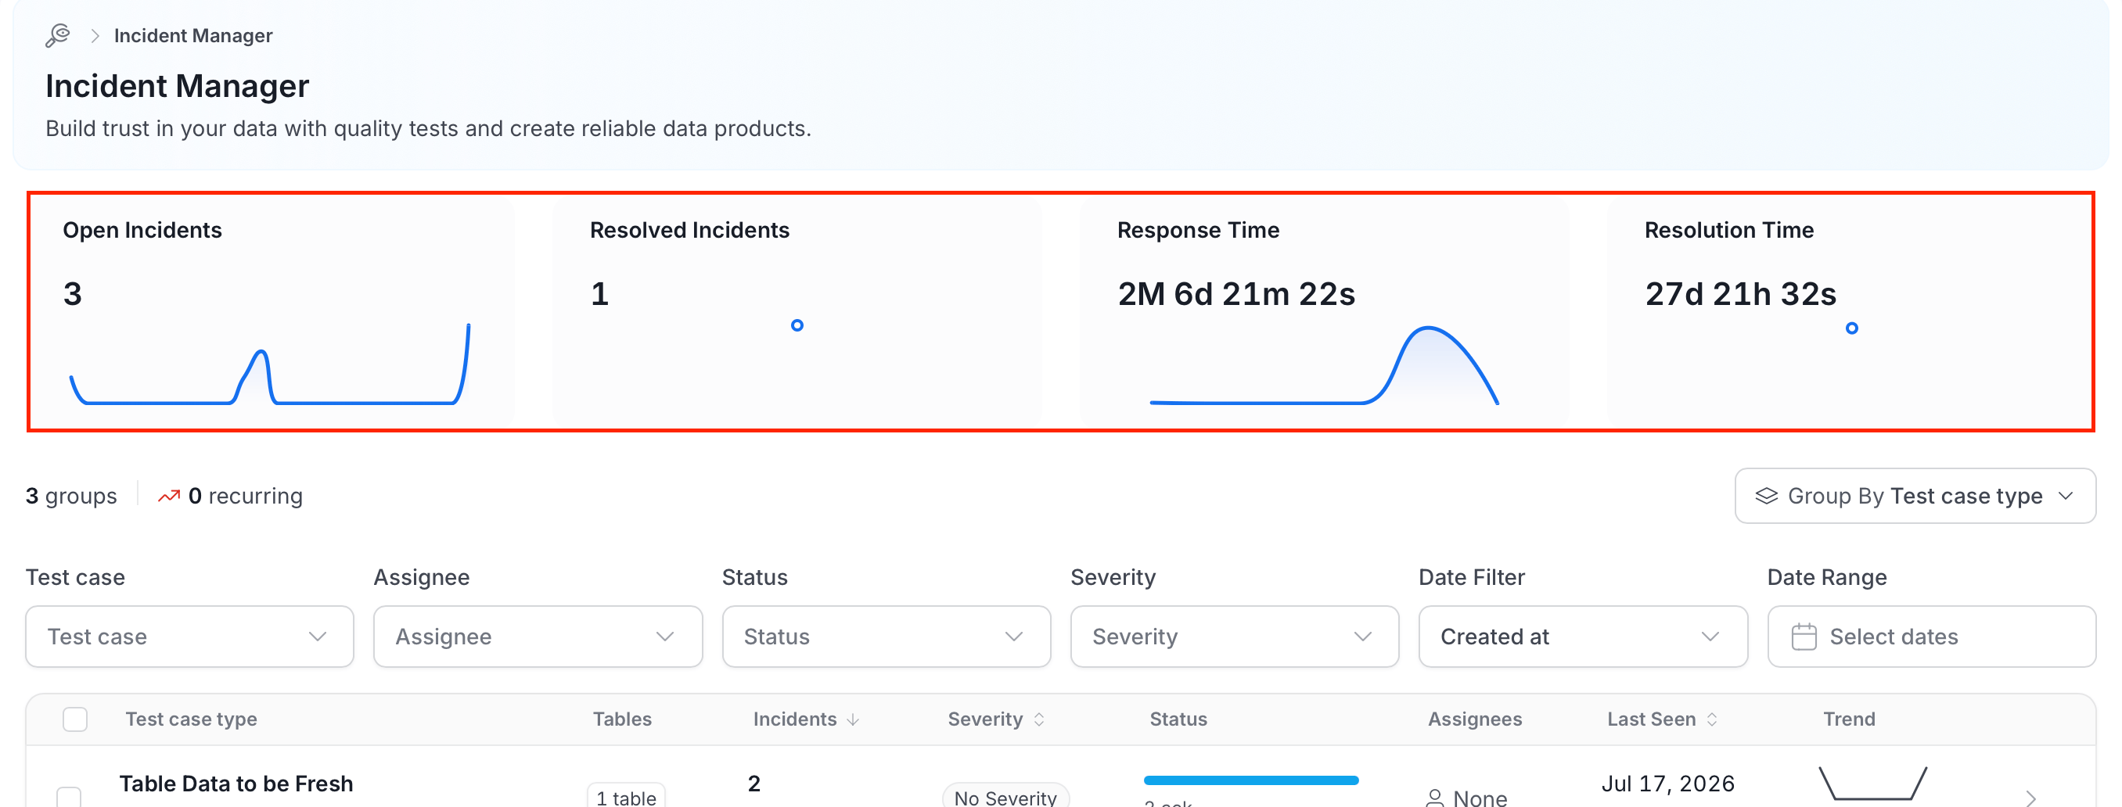Click the Test case type column header

point(191,719)
